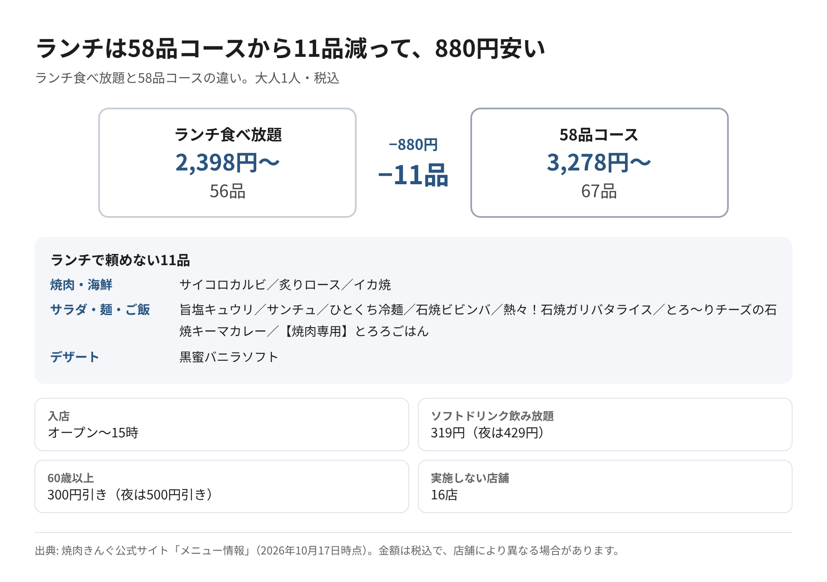This screenshot has width=827, height=582.
Task: Click the −880円 difference label
Action: 413,145
